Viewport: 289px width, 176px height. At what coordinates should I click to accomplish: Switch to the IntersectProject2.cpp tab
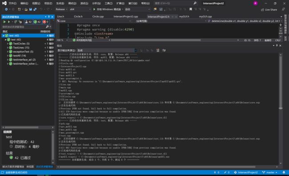coord(126,16)
